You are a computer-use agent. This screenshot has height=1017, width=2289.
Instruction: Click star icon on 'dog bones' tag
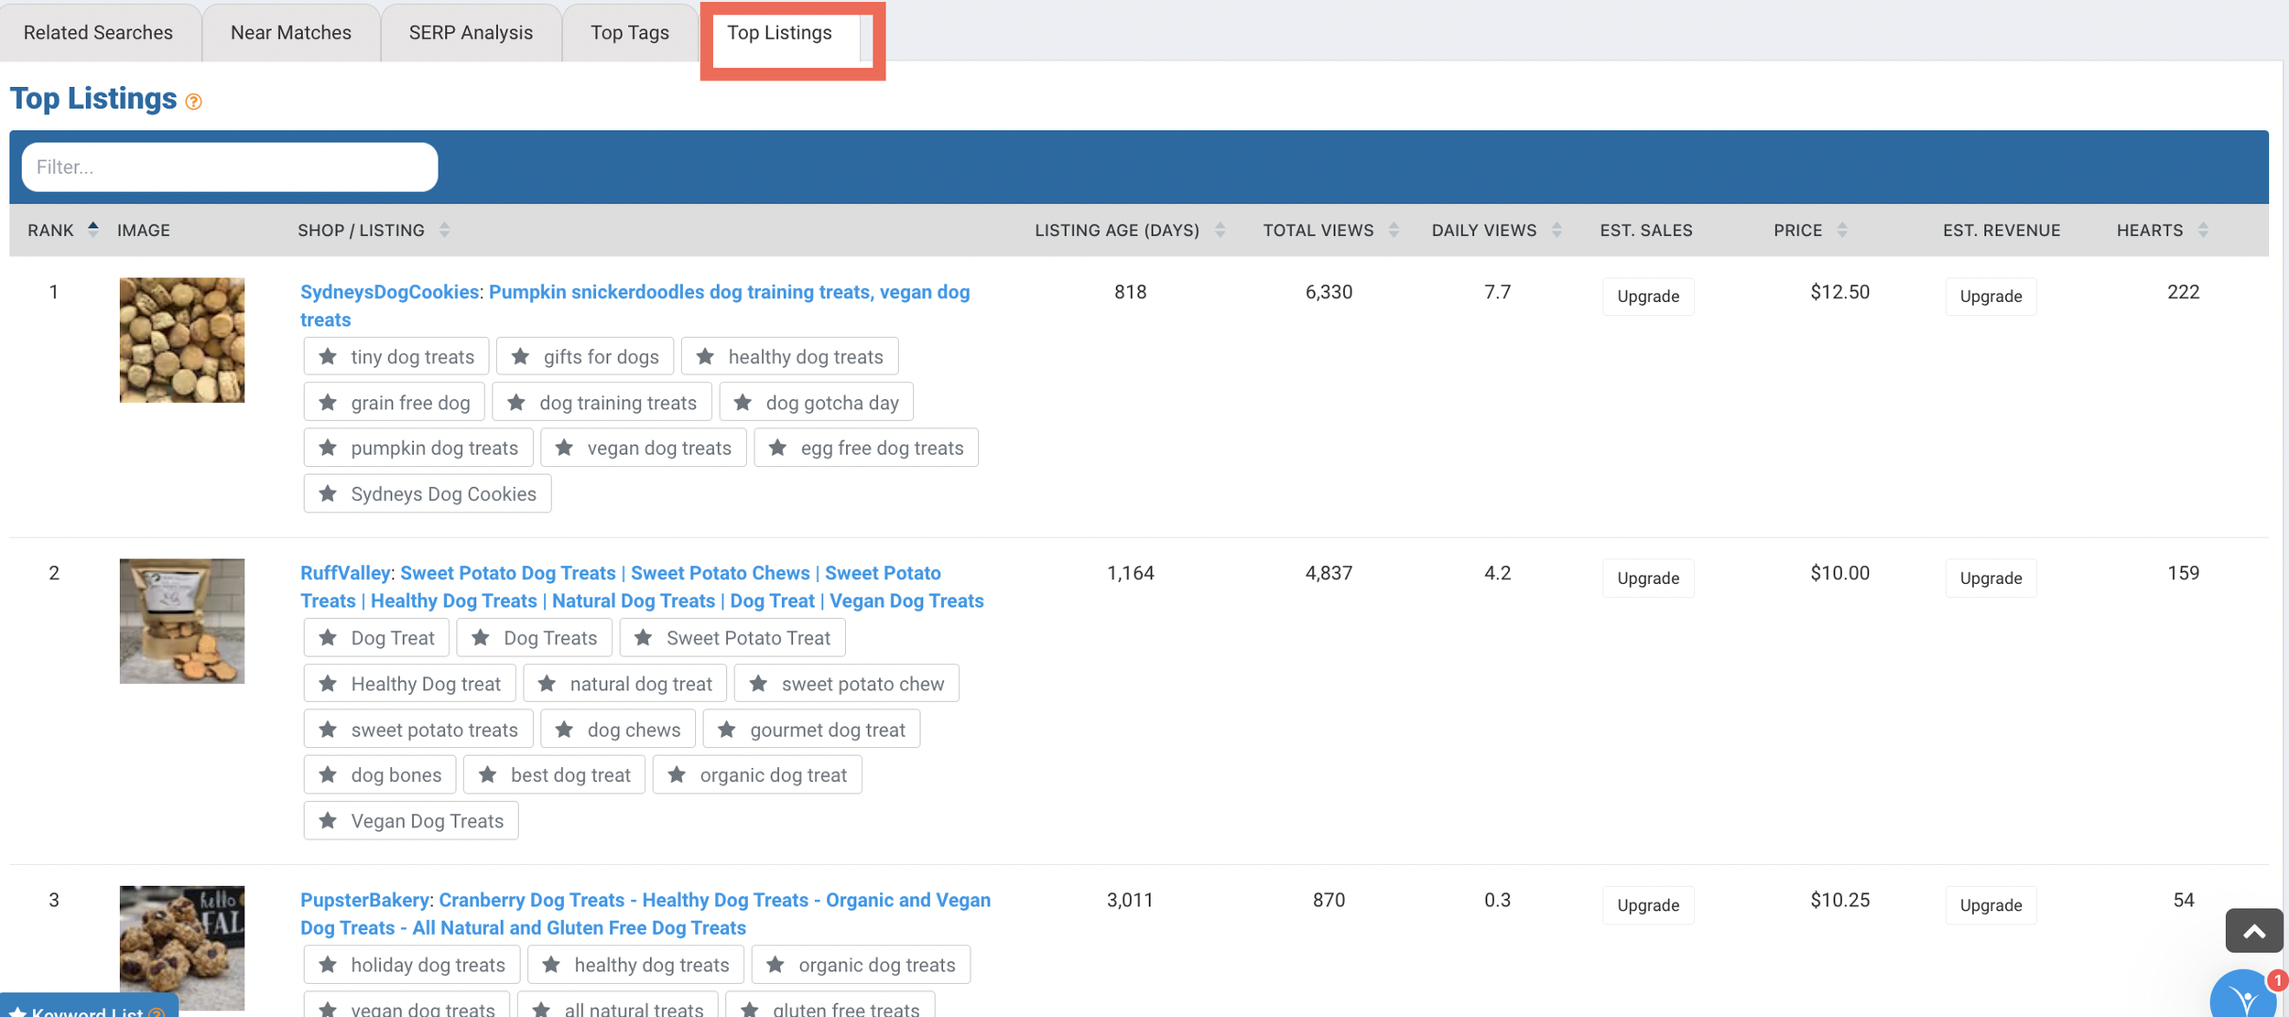click(328, 775)
